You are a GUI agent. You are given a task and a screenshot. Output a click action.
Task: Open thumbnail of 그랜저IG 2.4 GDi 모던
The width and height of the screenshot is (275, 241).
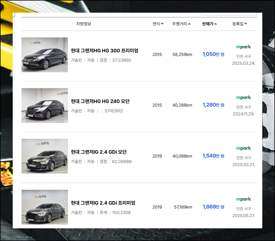[x=45, y=156]
